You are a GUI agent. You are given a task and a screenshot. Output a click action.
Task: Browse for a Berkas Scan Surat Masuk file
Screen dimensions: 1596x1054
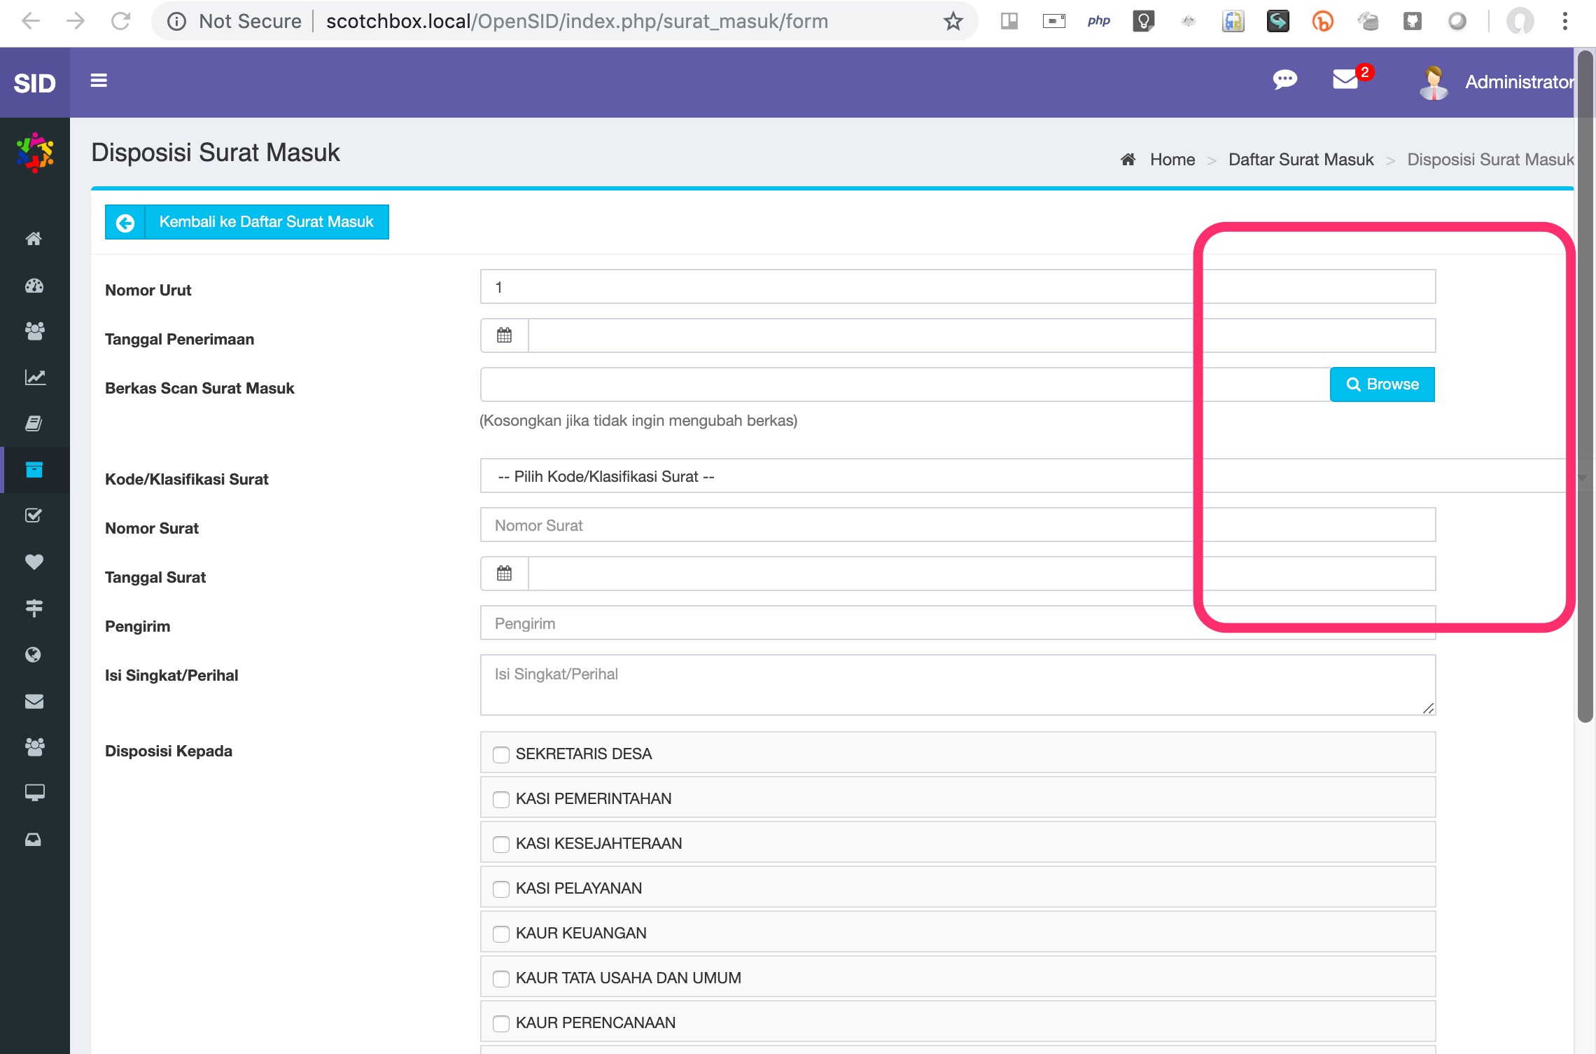point(1381,384)
